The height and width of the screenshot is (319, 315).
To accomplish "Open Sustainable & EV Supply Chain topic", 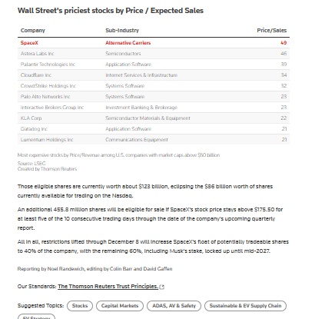I will coord(245,306).
